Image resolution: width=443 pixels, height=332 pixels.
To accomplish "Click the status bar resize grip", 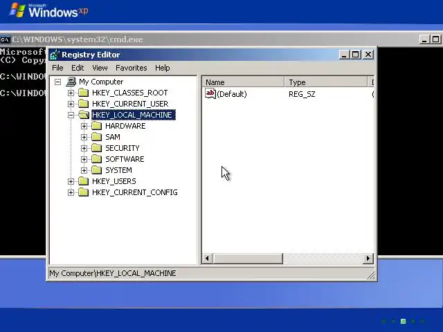I will coord(371,275).
